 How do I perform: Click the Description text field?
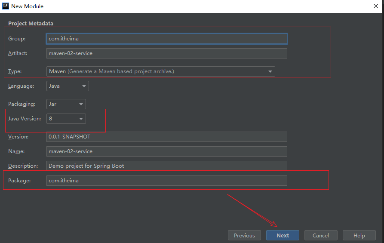pos(166,166)
